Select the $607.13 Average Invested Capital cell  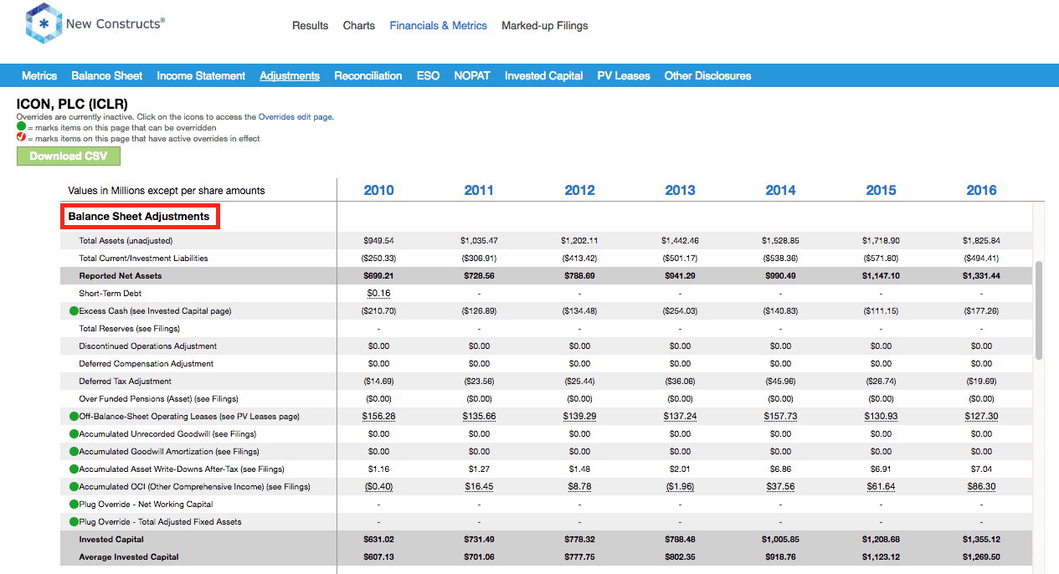tap(378, 556)
